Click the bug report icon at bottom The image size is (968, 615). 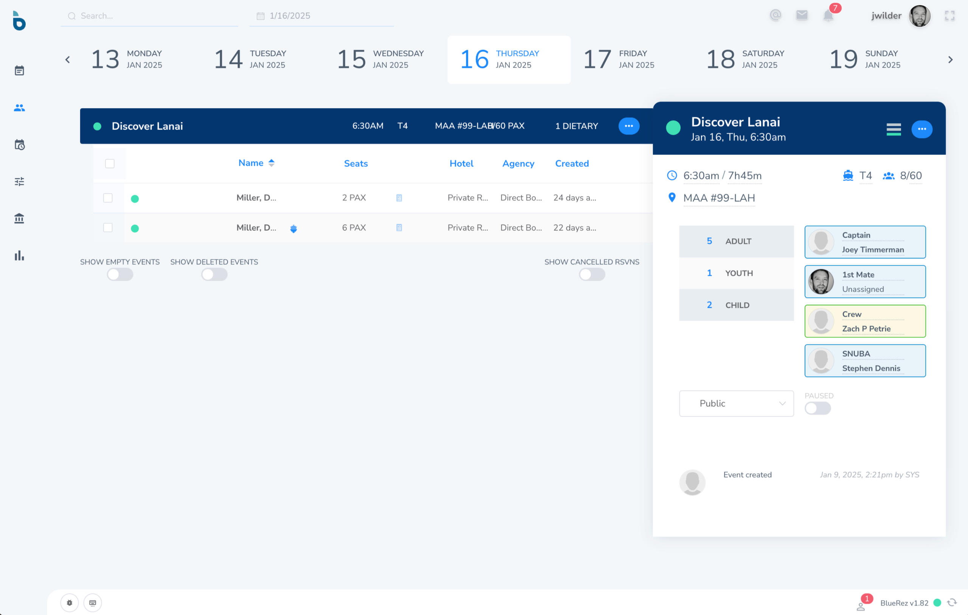(70, 603)
